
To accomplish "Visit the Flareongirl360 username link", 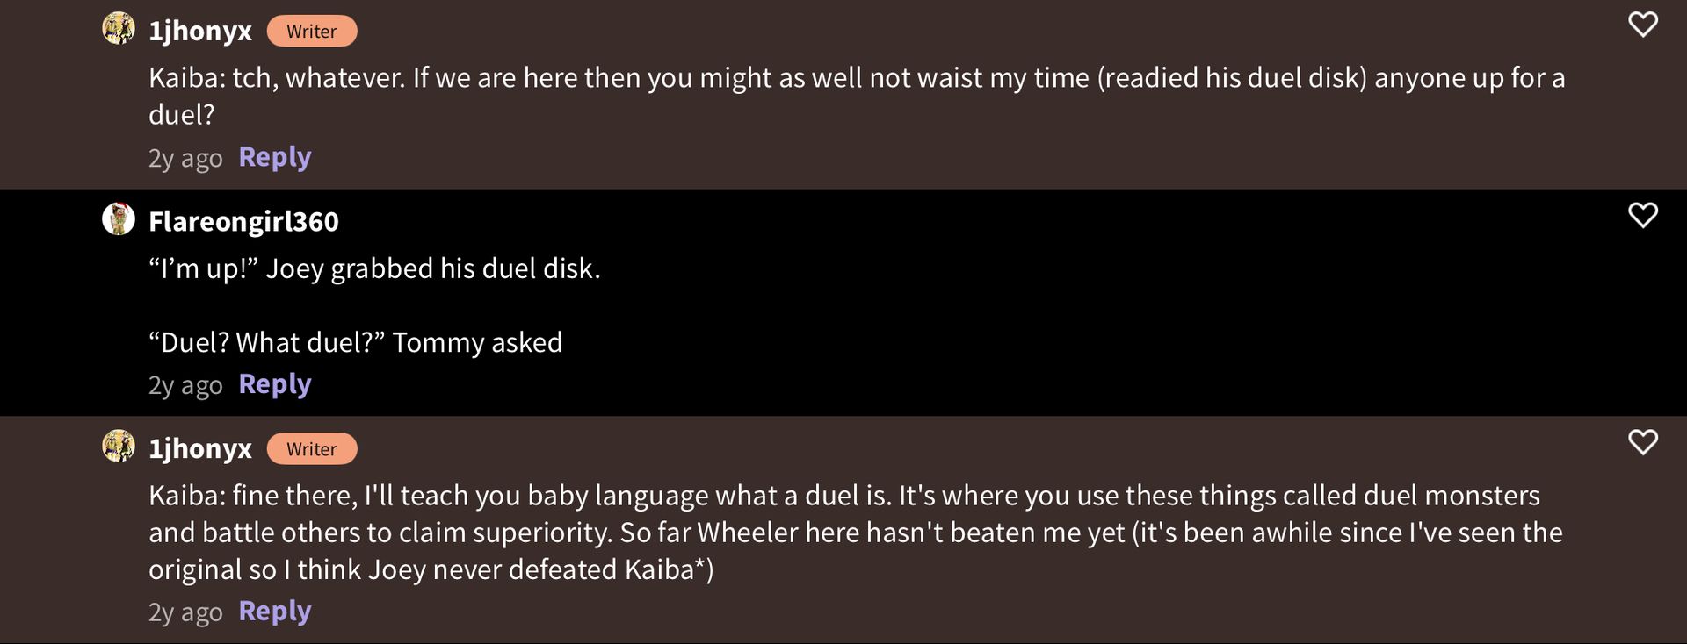I will click(243, 222).
